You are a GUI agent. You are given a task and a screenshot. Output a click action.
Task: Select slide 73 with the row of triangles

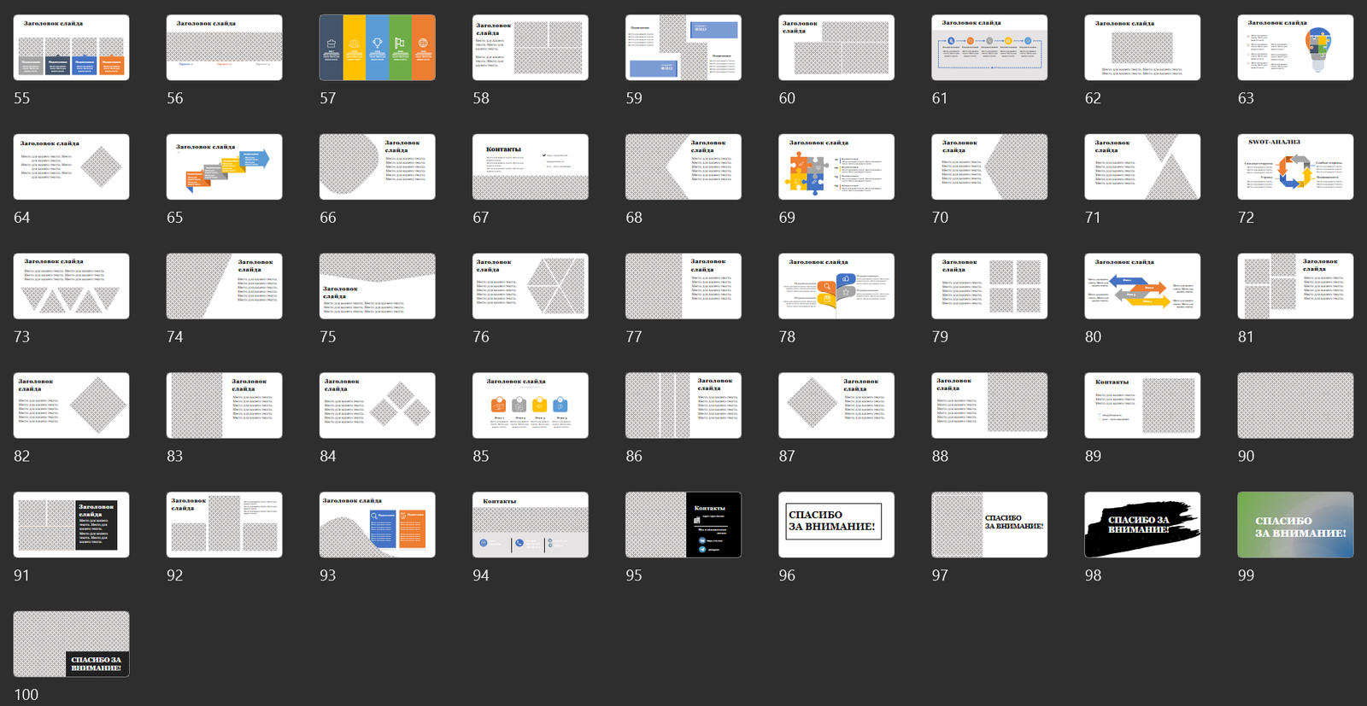[x=71, y=286]
